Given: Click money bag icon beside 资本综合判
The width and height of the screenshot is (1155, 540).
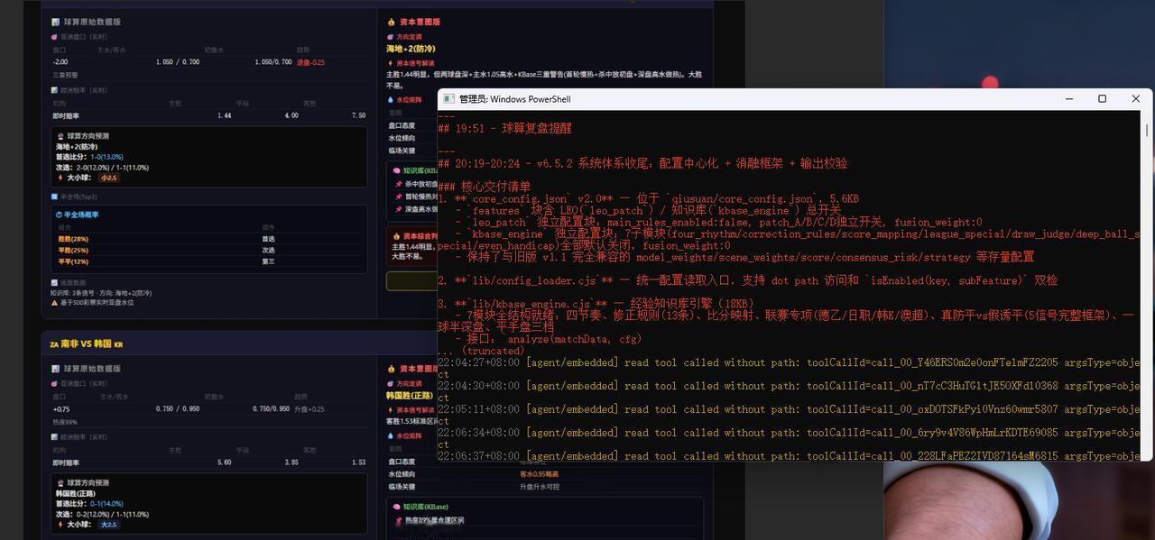Looking at the screenshot, I should (397, 236).
